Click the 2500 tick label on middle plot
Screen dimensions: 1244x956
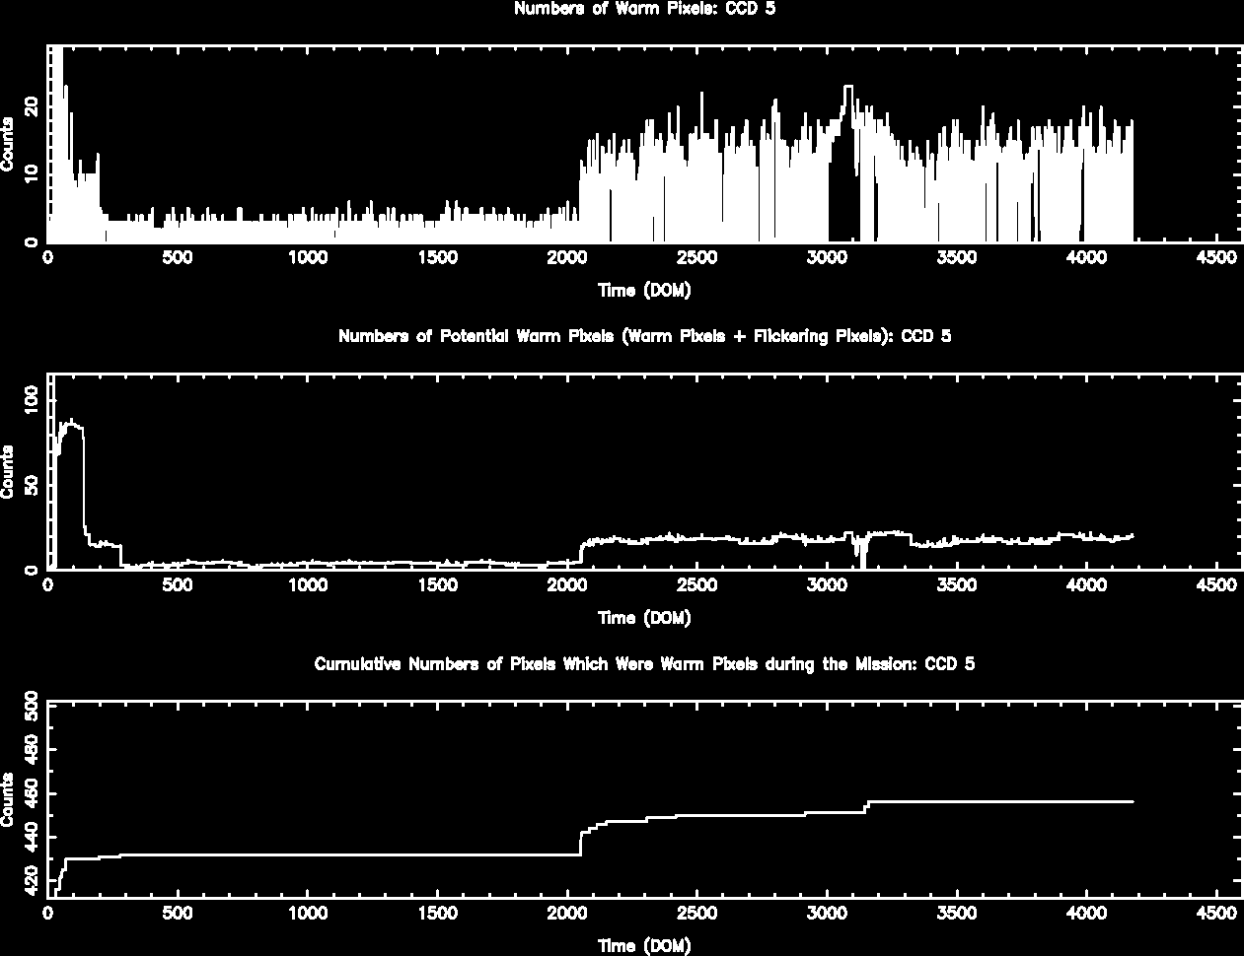pos(697,585)
